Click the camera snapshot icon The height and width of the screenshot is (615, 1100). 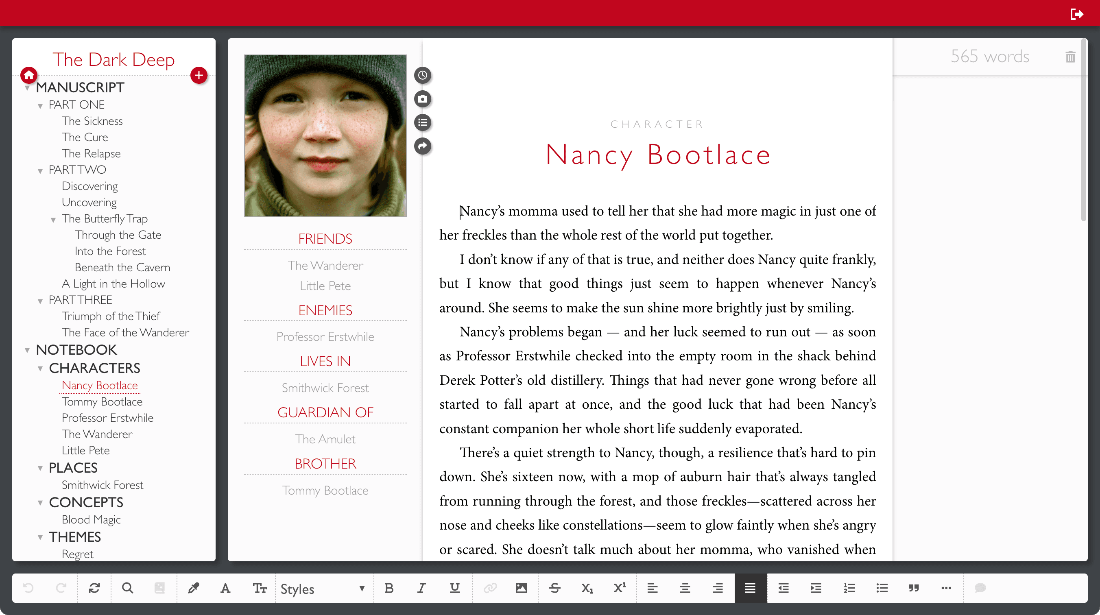pos(422,99)
